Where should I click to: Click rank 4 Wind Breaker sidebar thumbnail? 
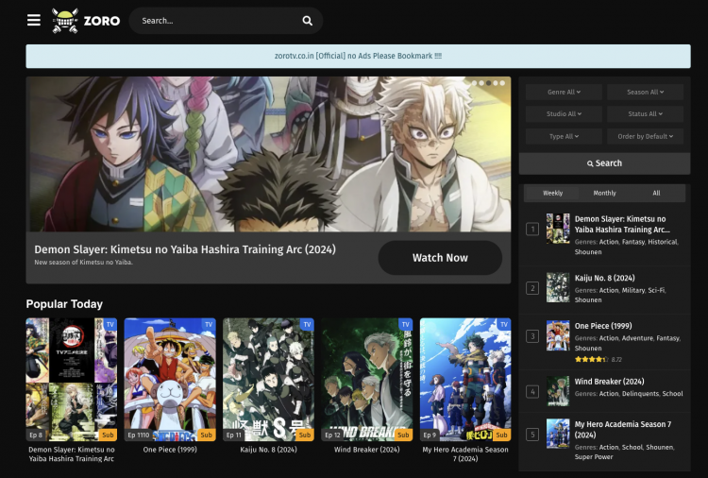coord(558,391)
